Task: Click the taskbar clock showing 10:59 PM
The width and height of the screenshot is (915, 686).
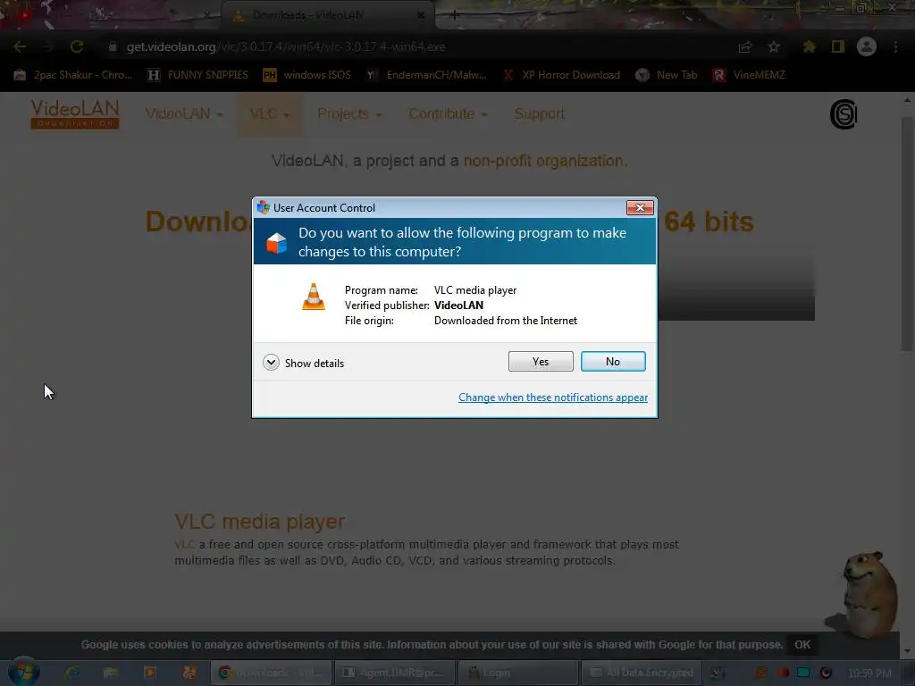Action: pyautogui.click(x=869, y=673)
